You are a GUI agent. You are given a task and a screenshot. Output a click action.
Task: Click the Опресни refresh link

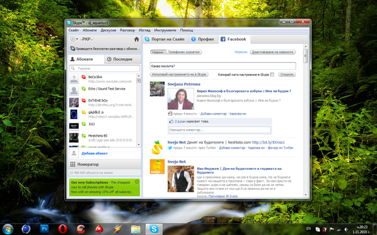(241, 52)
